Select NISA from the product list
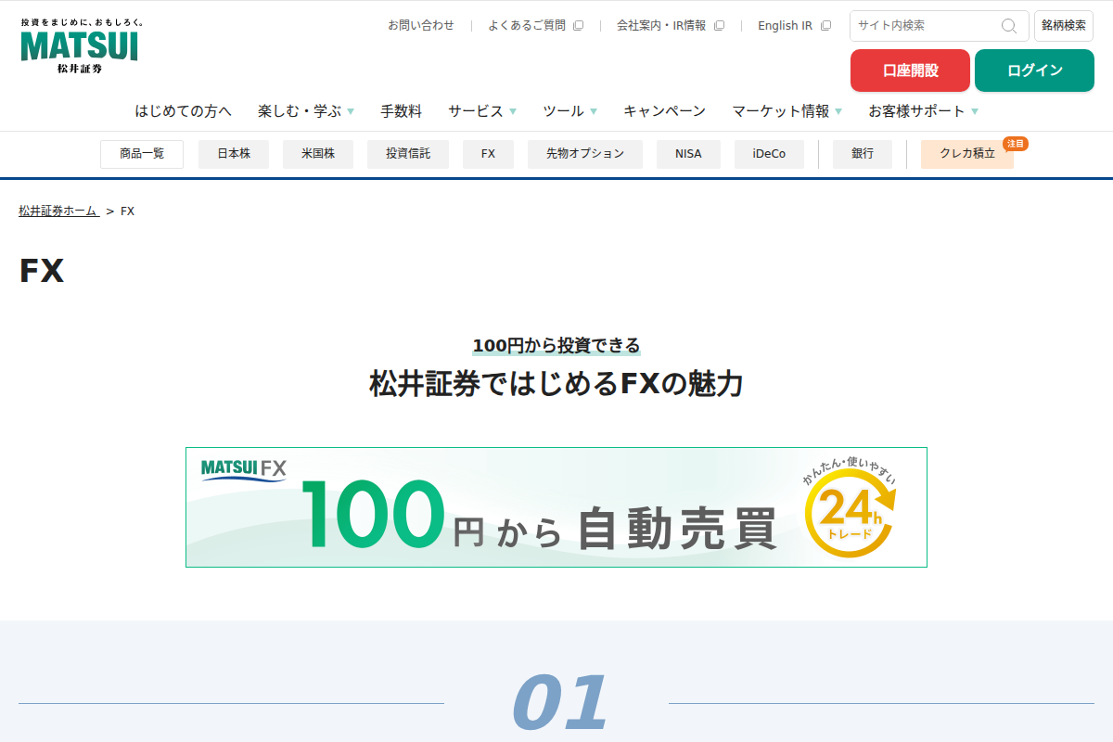1113x742 pixels. (x=688, y=154)
